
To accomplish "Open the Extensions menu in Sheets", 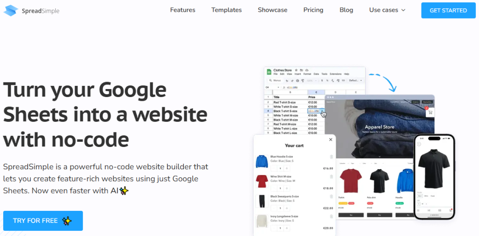I will click(336, 74).
